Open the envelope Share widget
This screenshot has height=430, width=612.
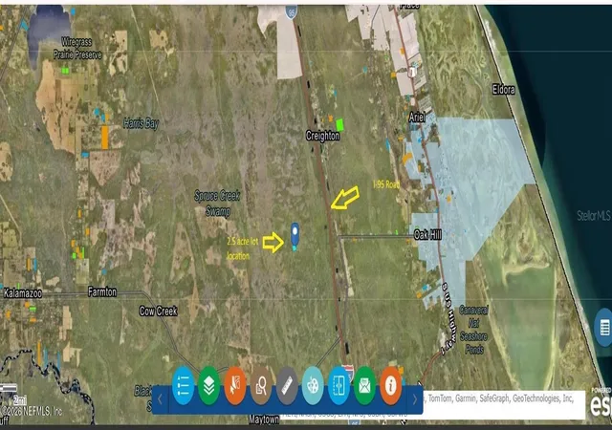tap(364, 385)
